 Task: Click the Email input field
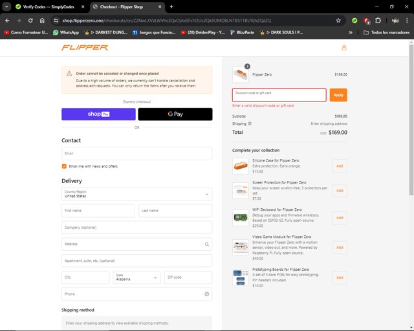[x=136, y=153]
